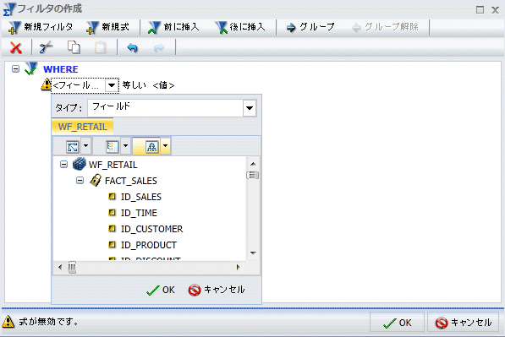Image resolution: width=505 pixels, height=337 pixels.
Task: Click the list view icon
Action: point(112,147)
